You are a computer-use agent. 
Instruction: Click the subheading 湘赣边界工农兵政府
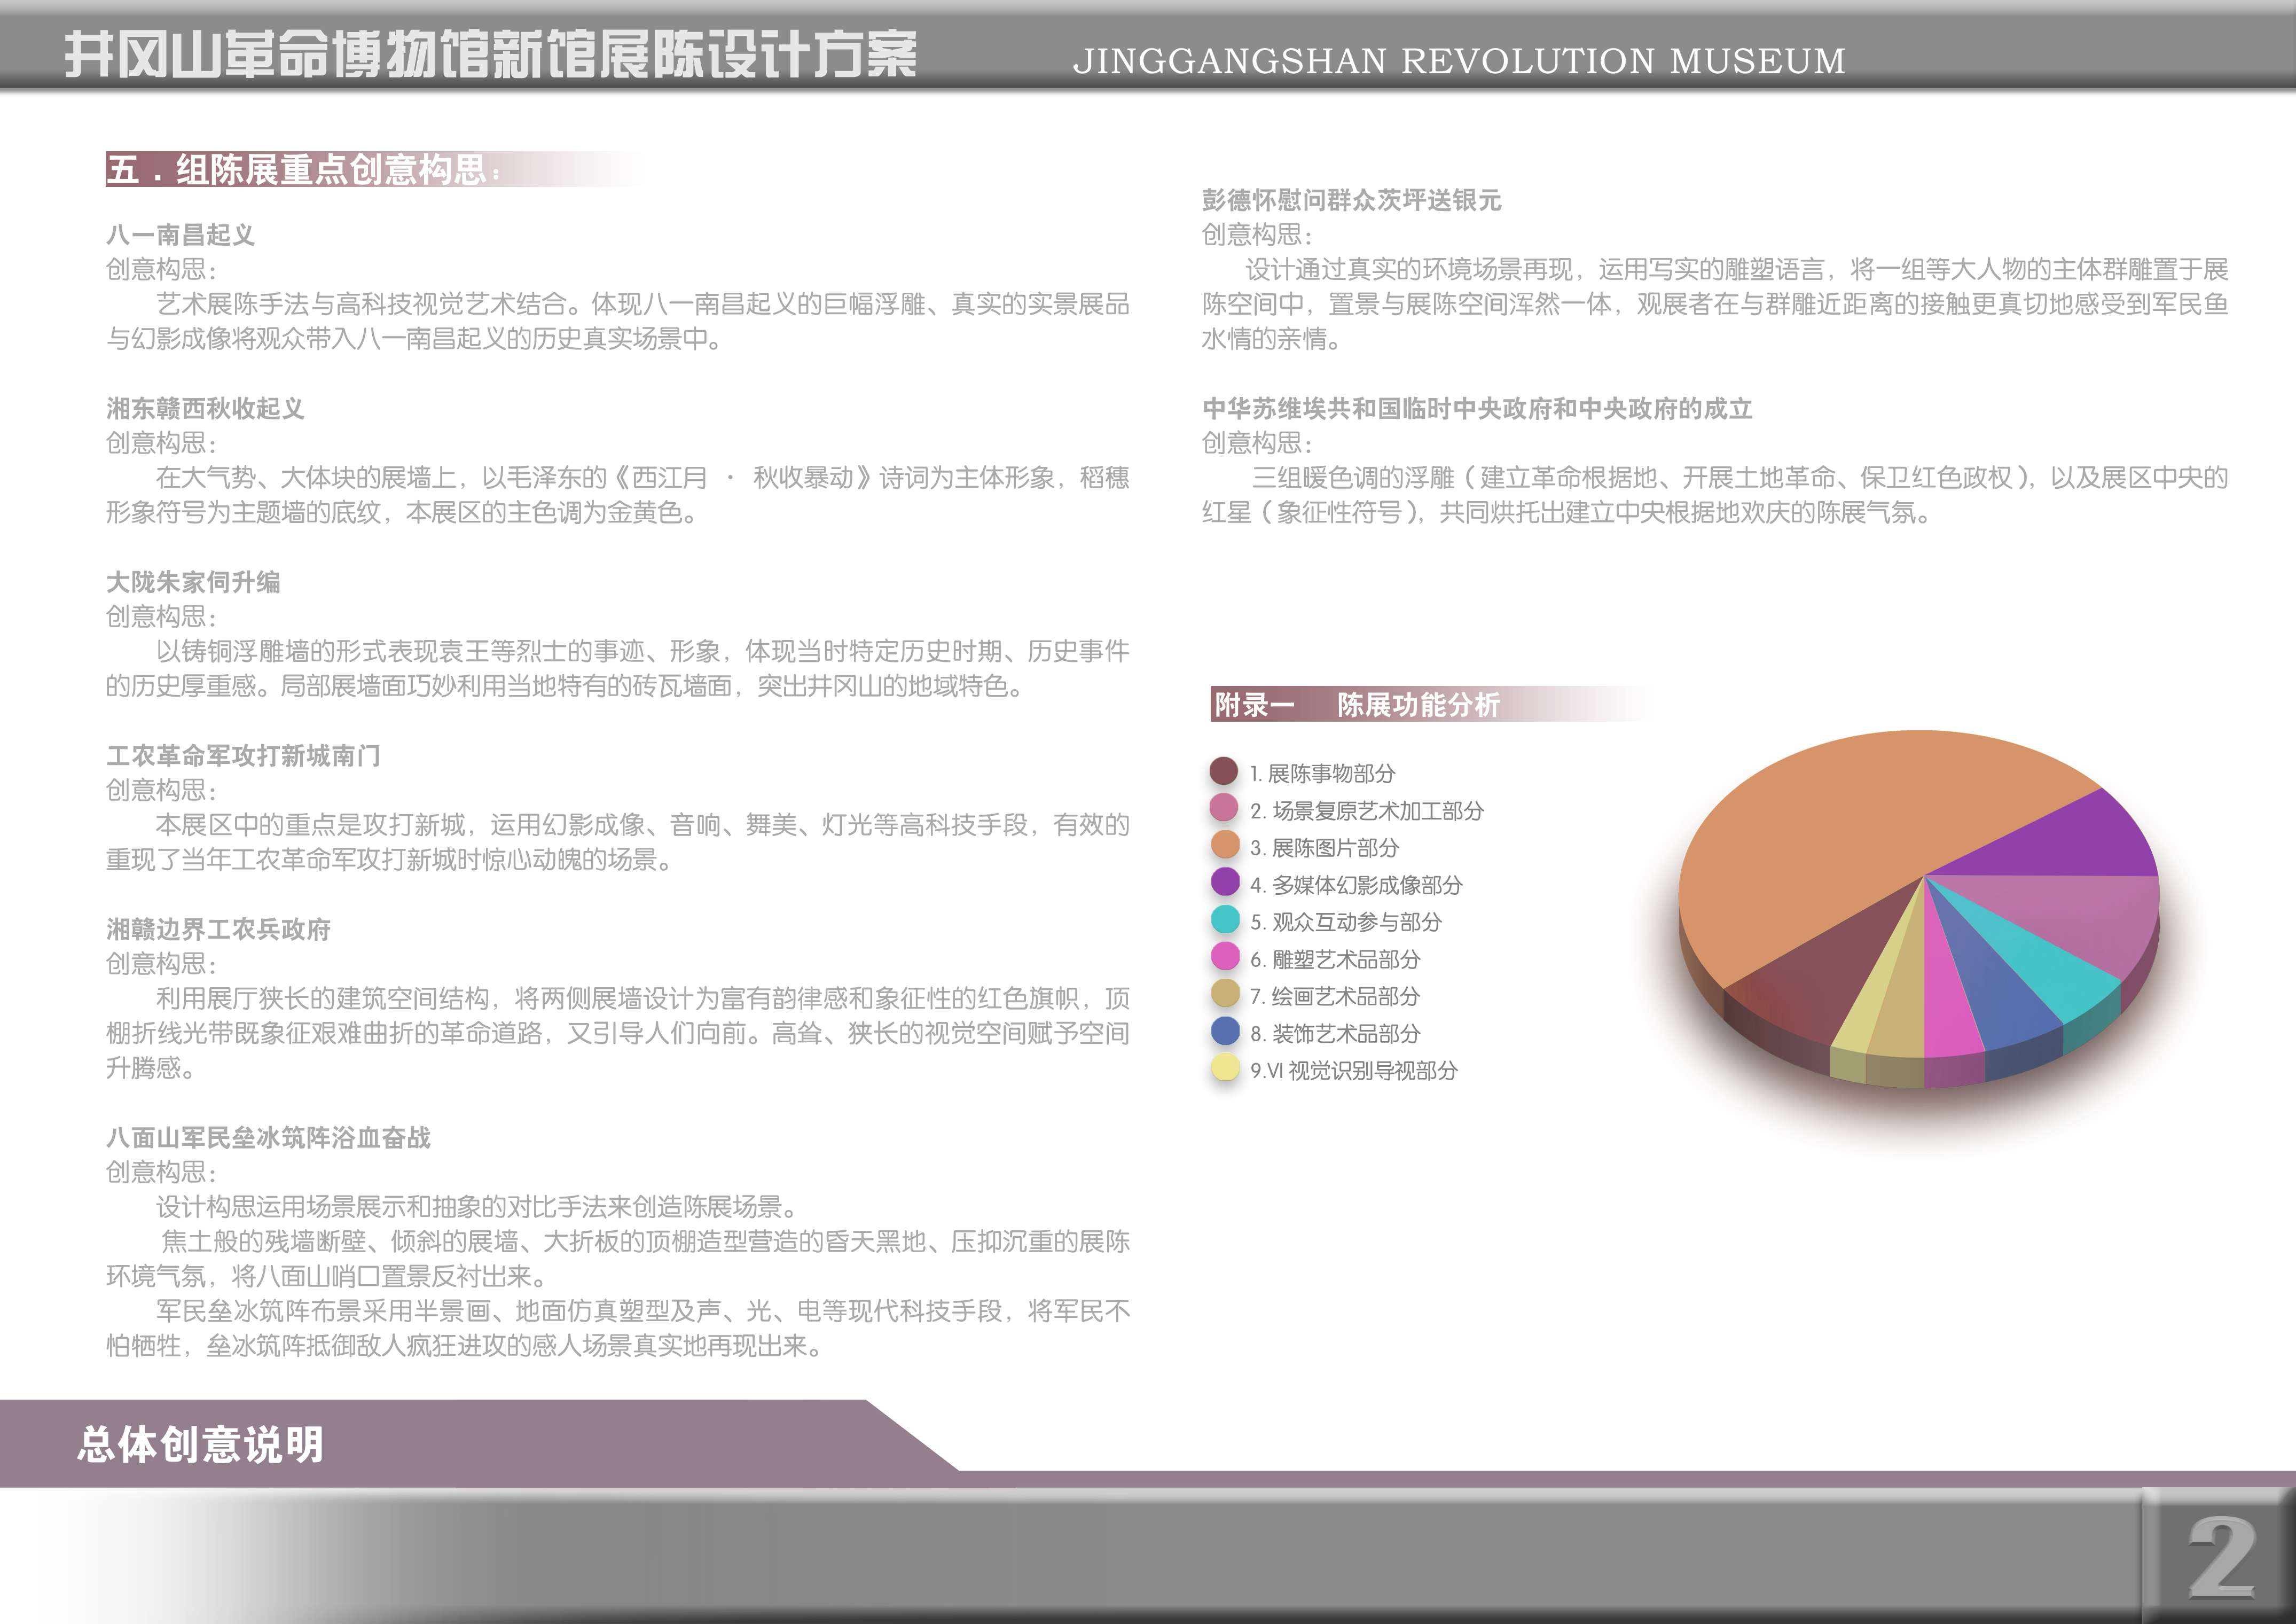pyautogui.click(x=218, y=929)
